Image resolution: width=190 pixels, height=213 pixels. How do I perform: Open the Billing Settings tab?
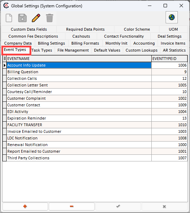click(52, 43)
